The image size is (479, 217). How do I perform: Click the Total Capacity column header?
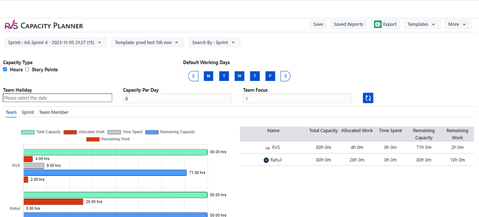click(324, 131)
